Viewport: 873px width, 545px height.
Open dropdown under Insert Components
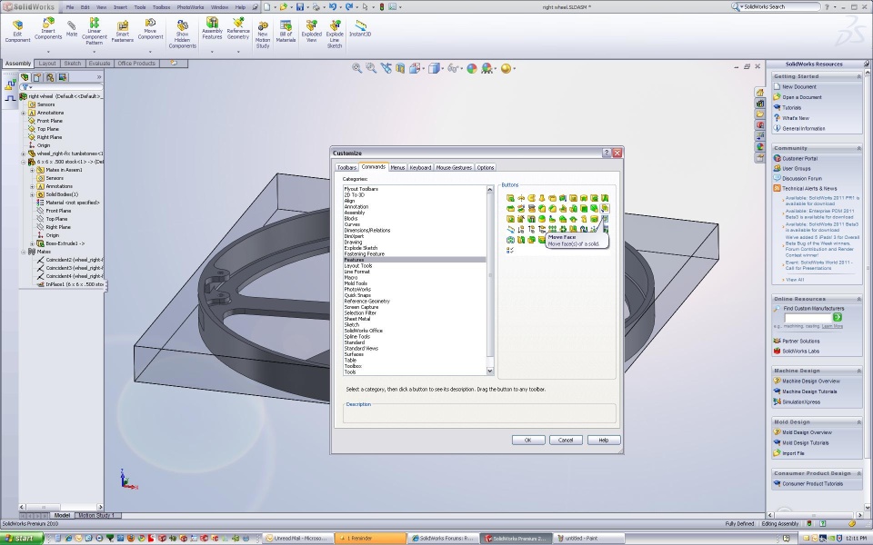48,52
